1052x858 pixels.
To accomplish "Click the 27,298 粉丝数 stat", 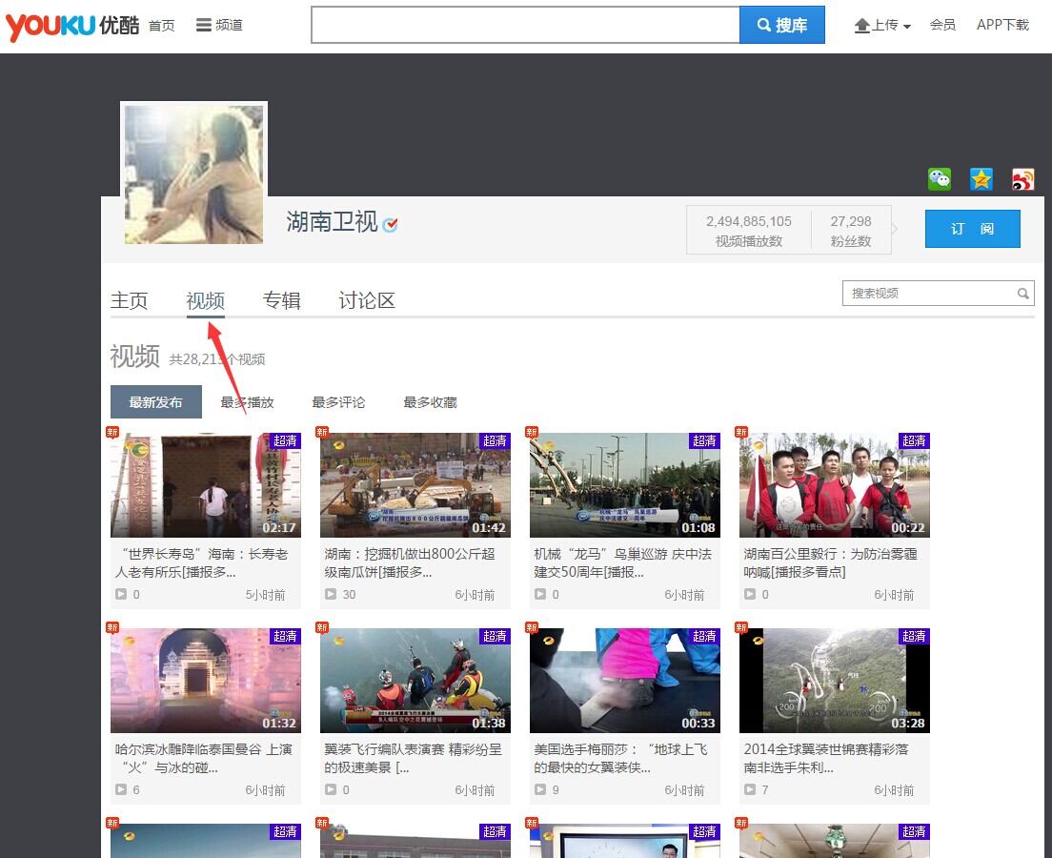I will [851, 231].
